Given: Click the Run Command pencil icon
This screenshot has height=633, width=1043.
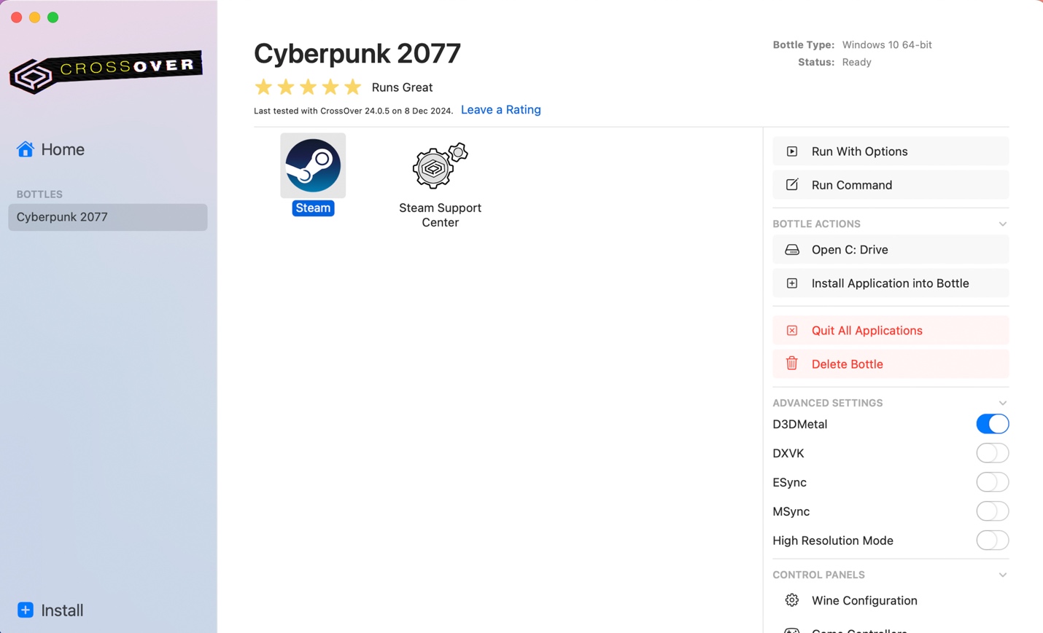Looking at the screenshot, I should [x=792, y=185].
